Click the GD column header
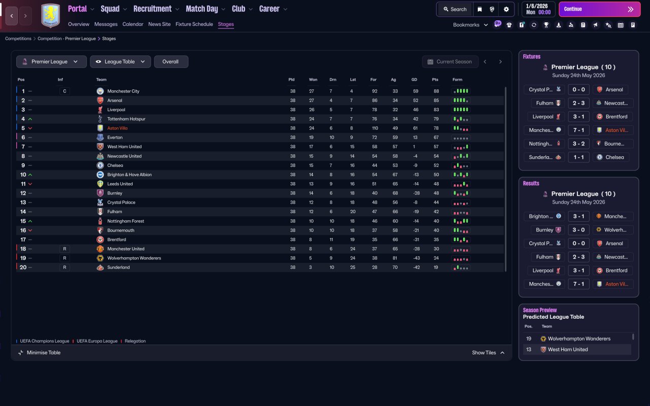Image resolution: width=650 pixels, height=406 pixels. pyautogui.click(x=415, y=80)
